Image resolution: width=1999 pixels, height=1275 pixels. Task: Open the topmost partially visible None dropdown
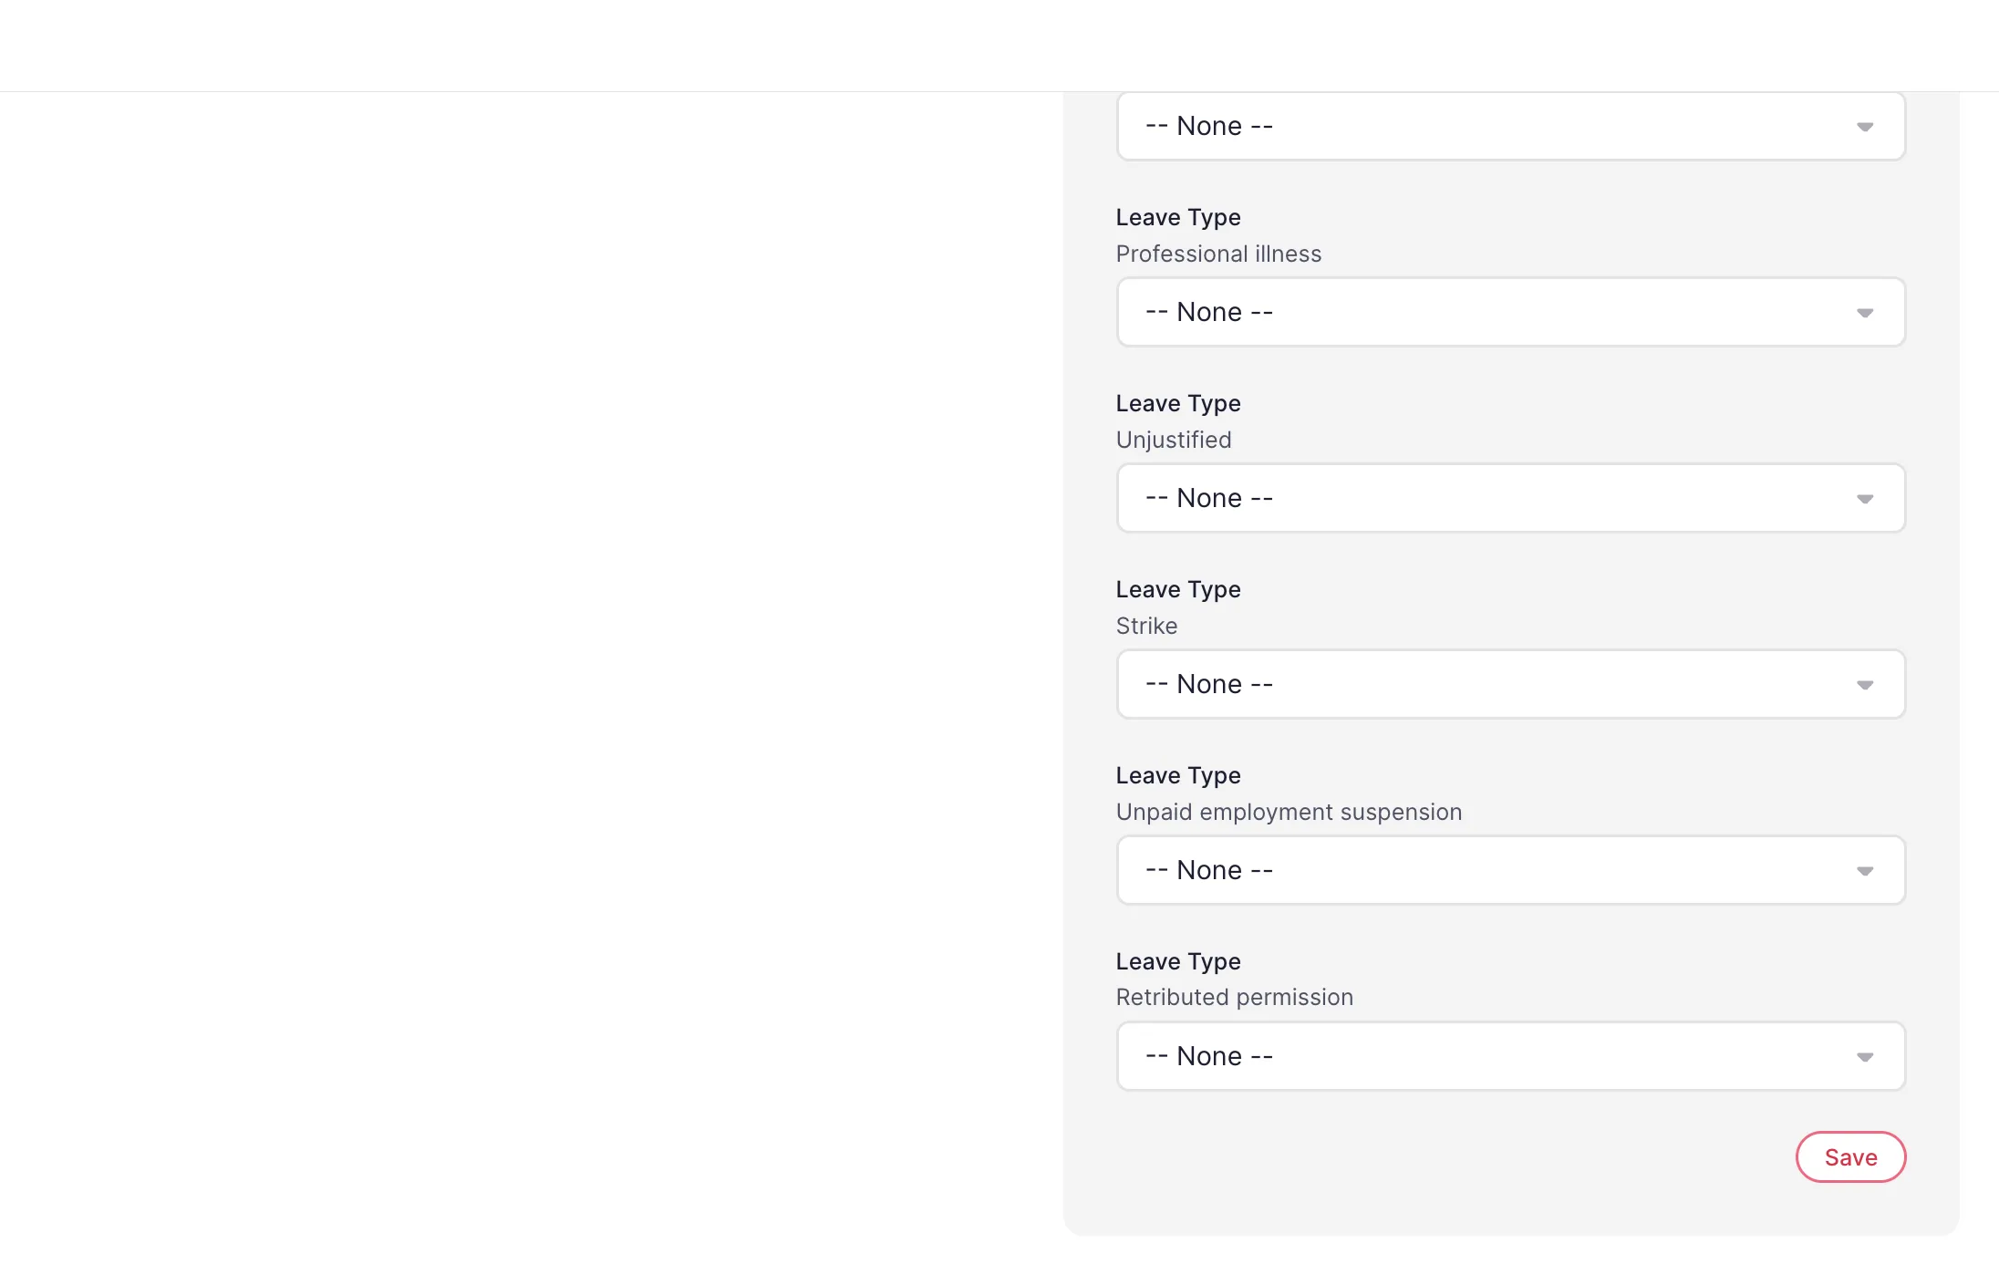click(1510, 126)
